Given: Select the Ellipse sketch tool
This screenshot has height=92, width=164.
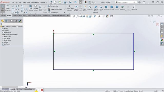Looking at the screenshot, I should 22,9.
